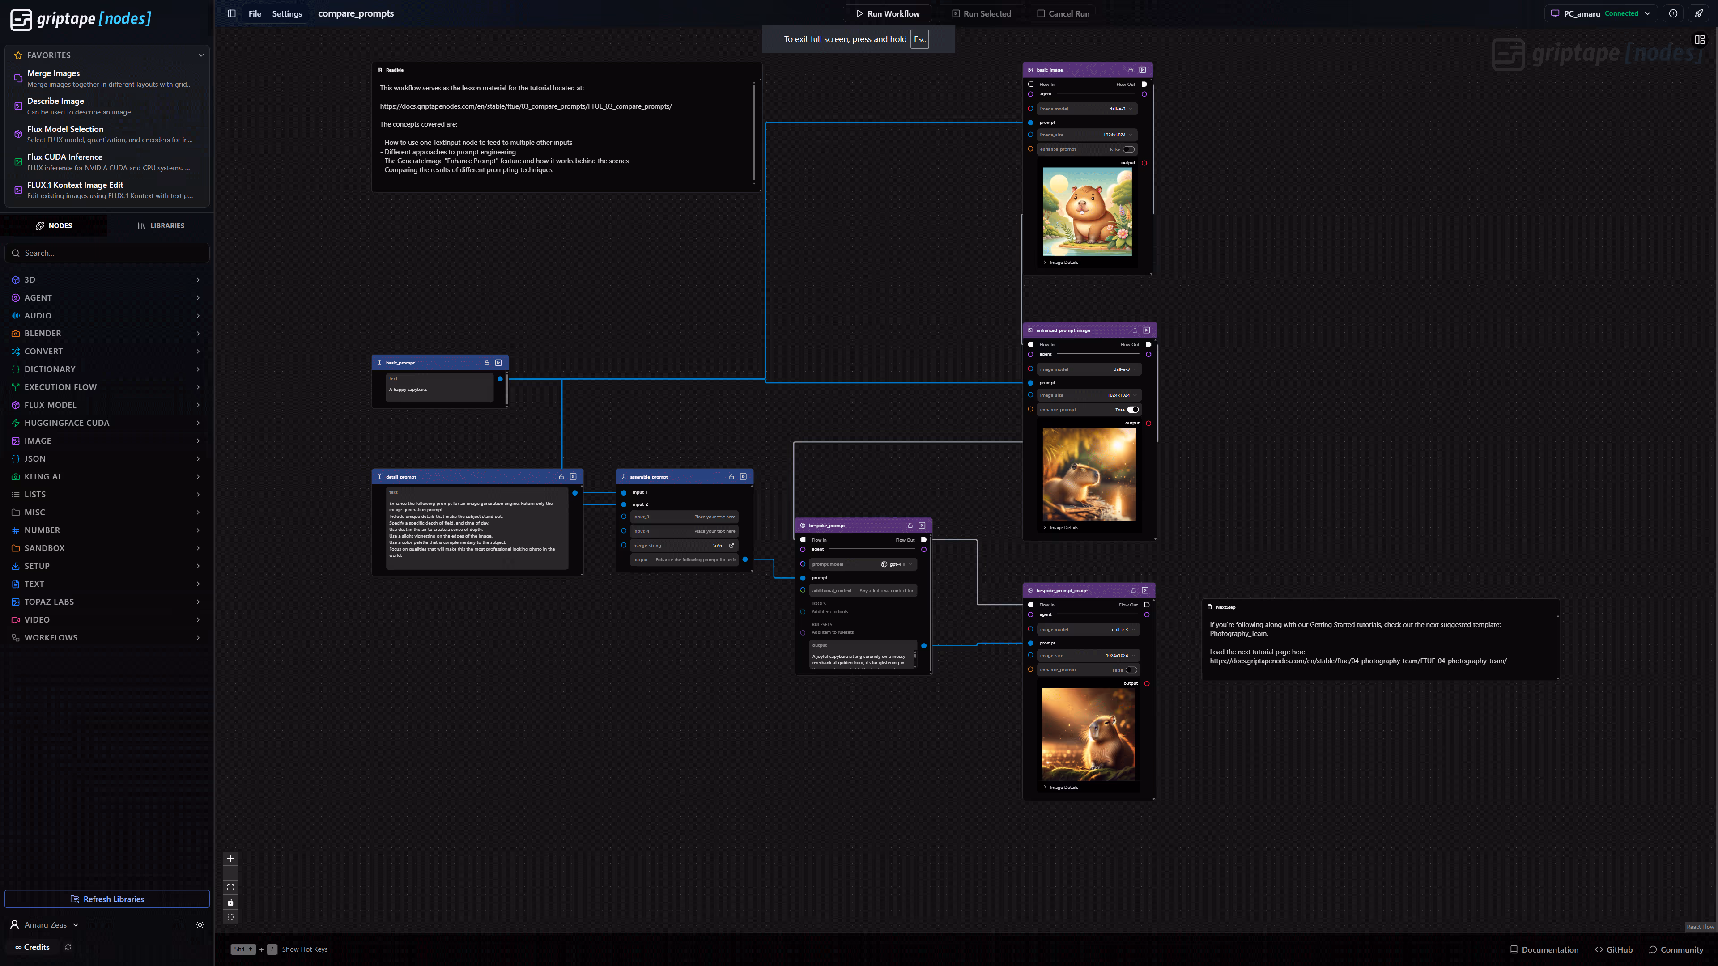The height and width of the screenshot is (966, 1718).
Task: Click the info icon in the top-right corner
Action: tap(1673, 13)
